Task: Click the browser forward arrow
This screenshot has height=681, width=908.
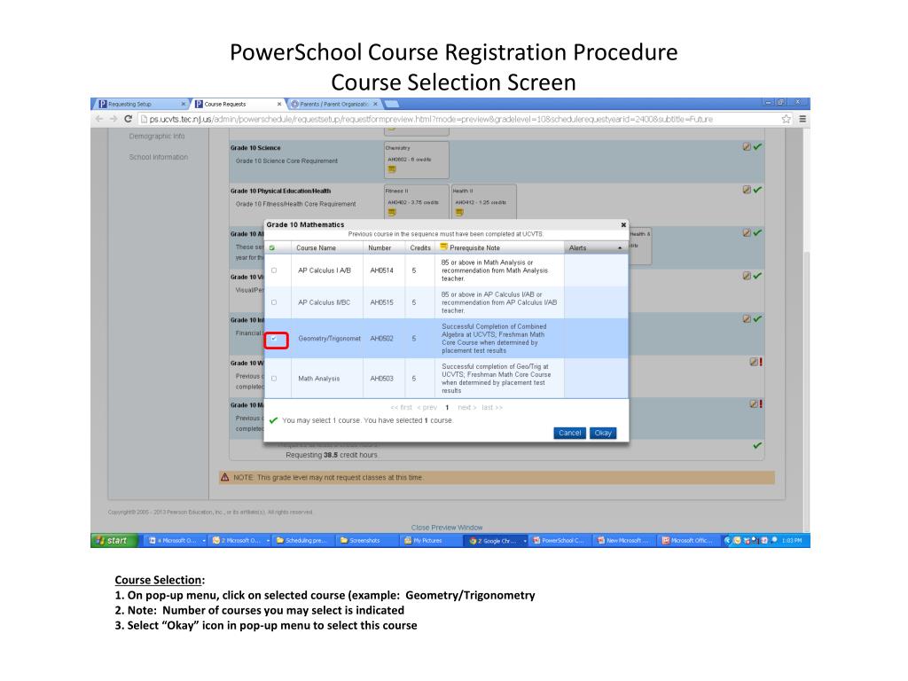Action: point(113,119)
